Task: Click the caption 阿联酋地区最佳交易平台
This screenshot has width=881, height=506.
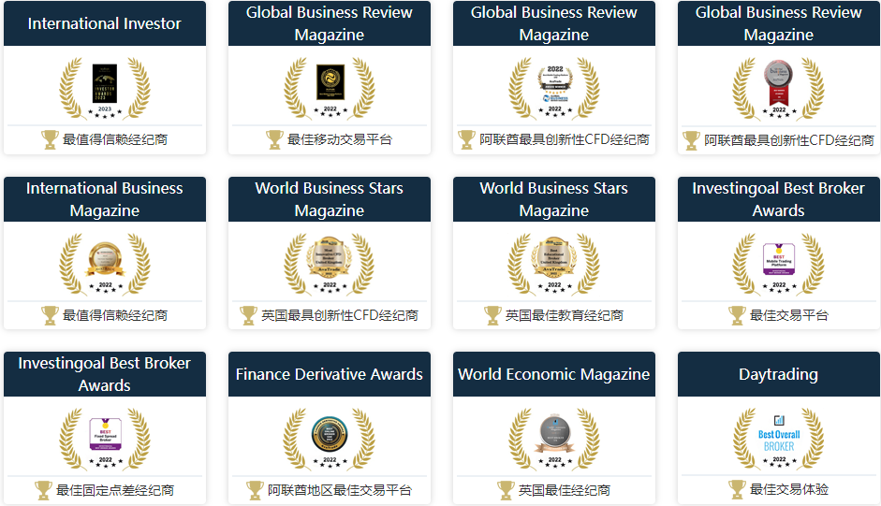Action: pos(340,490)
